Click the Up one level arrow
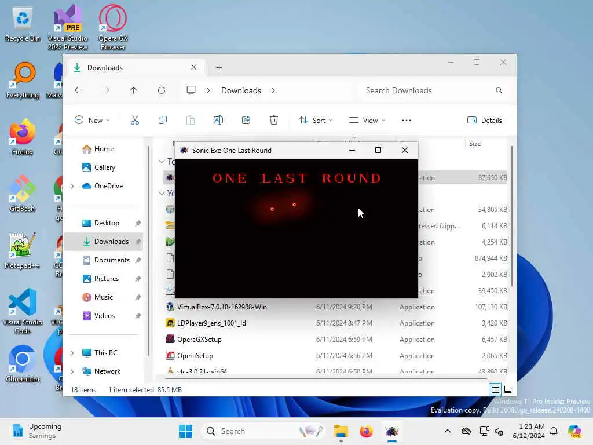The image size is (593, 445). [134, 90]
